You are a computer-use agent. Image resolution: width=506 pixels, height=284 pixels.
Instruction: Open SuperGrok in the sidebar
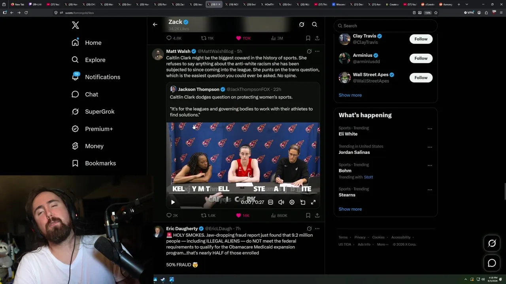pyautogui.click(x=93, y=112)
